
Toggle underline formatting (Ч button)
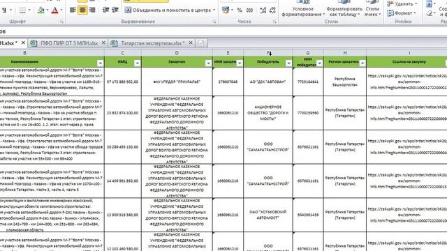click(x=4, y=10)
